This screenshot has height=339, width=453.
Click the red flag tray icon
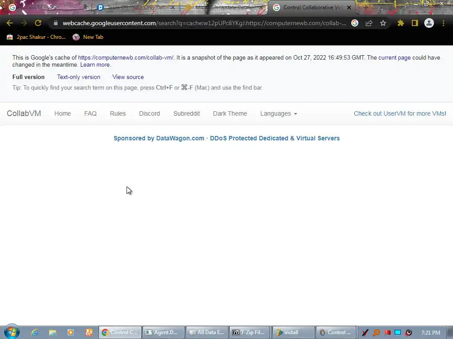pyautogui.click(x=387, y=333)
